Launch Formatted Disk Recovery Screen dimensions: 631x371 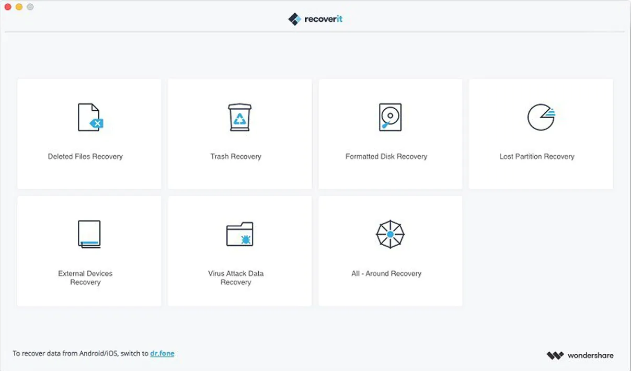pyautogui.click(x=389, y=134)
